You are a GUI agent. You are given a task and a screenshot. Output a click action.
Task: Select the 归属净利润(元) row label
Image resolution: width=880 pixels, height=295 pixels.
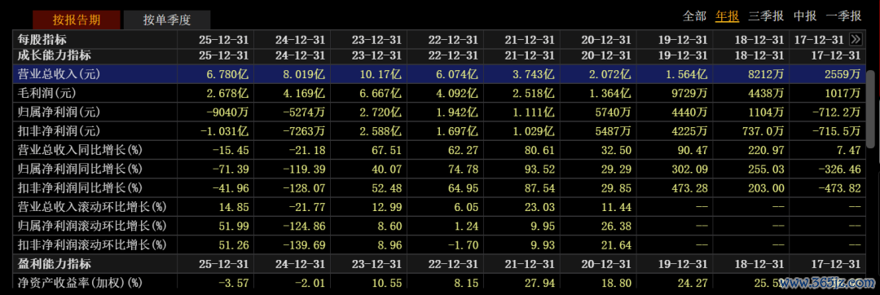[59, 112]
